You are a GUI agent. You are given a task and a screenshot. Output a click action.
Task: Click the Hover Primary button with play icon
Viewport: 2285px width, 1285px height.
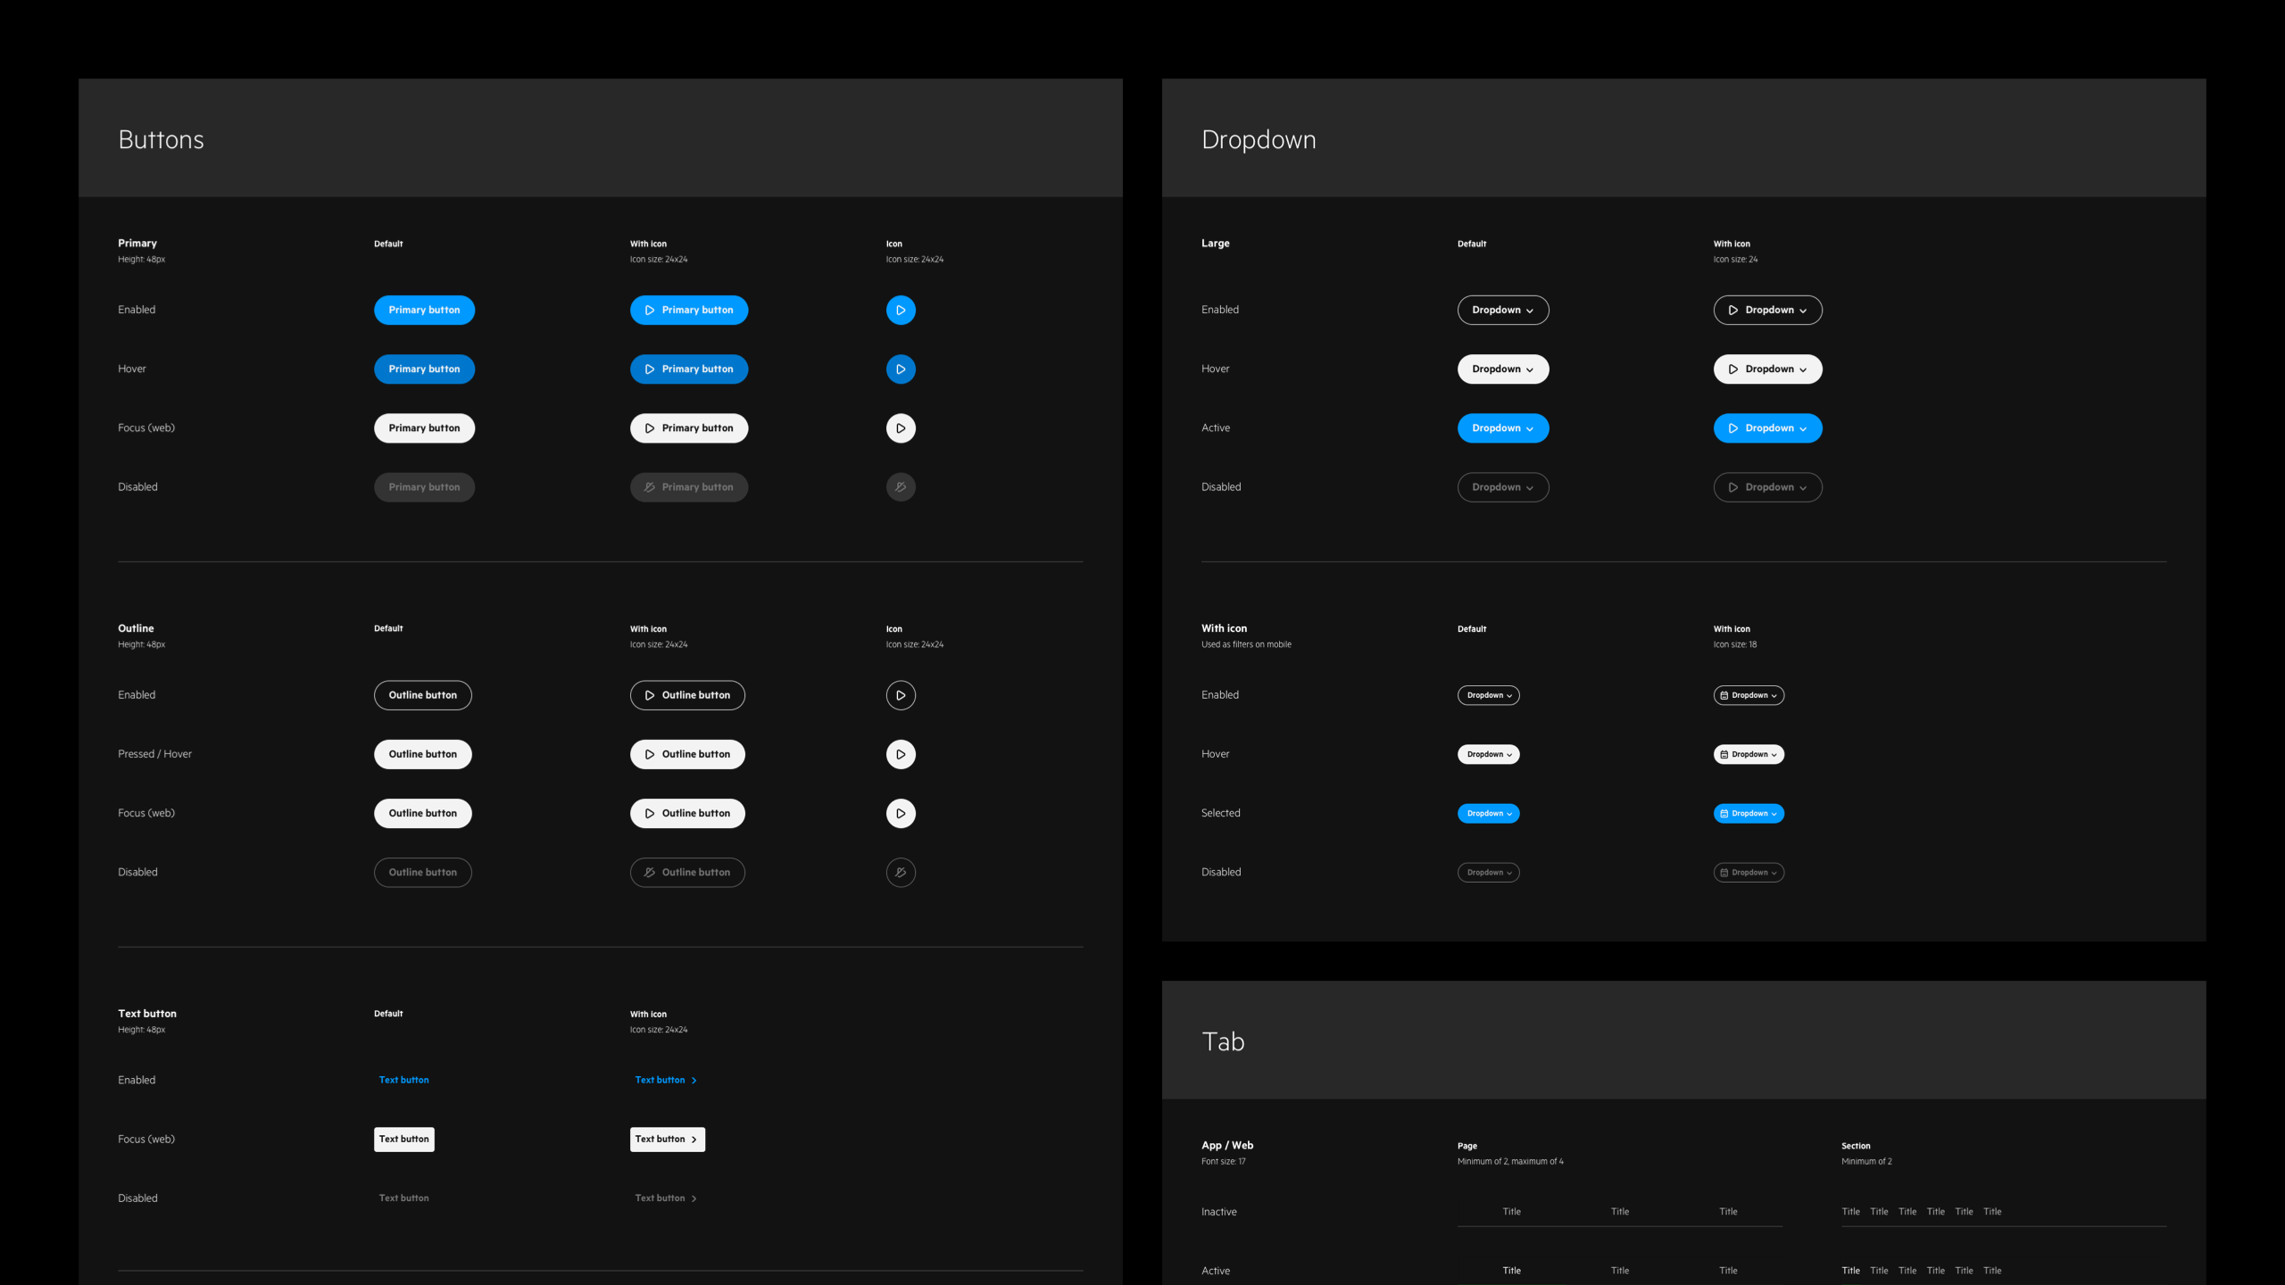coord(688,369)
